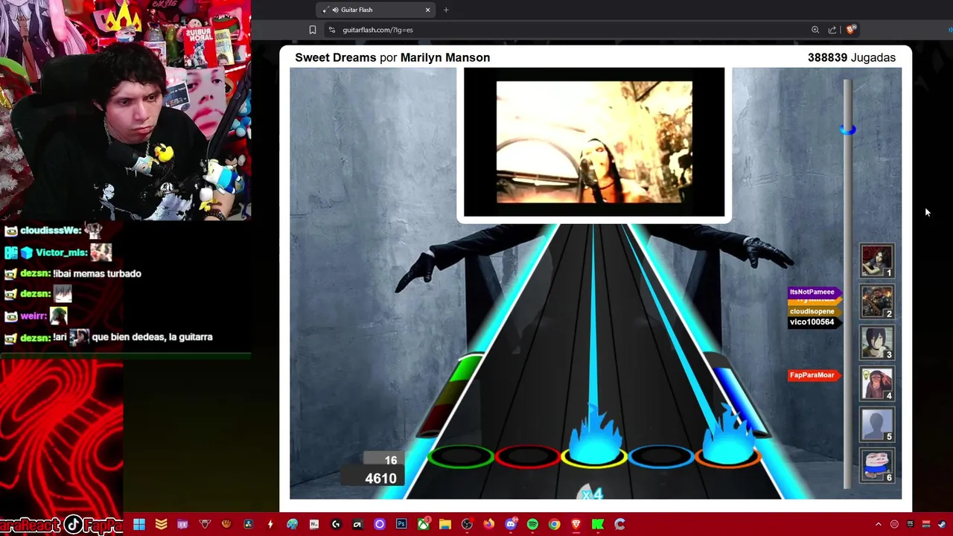
Task: Click the yellow fret button
Action: (x=594, y=456)
